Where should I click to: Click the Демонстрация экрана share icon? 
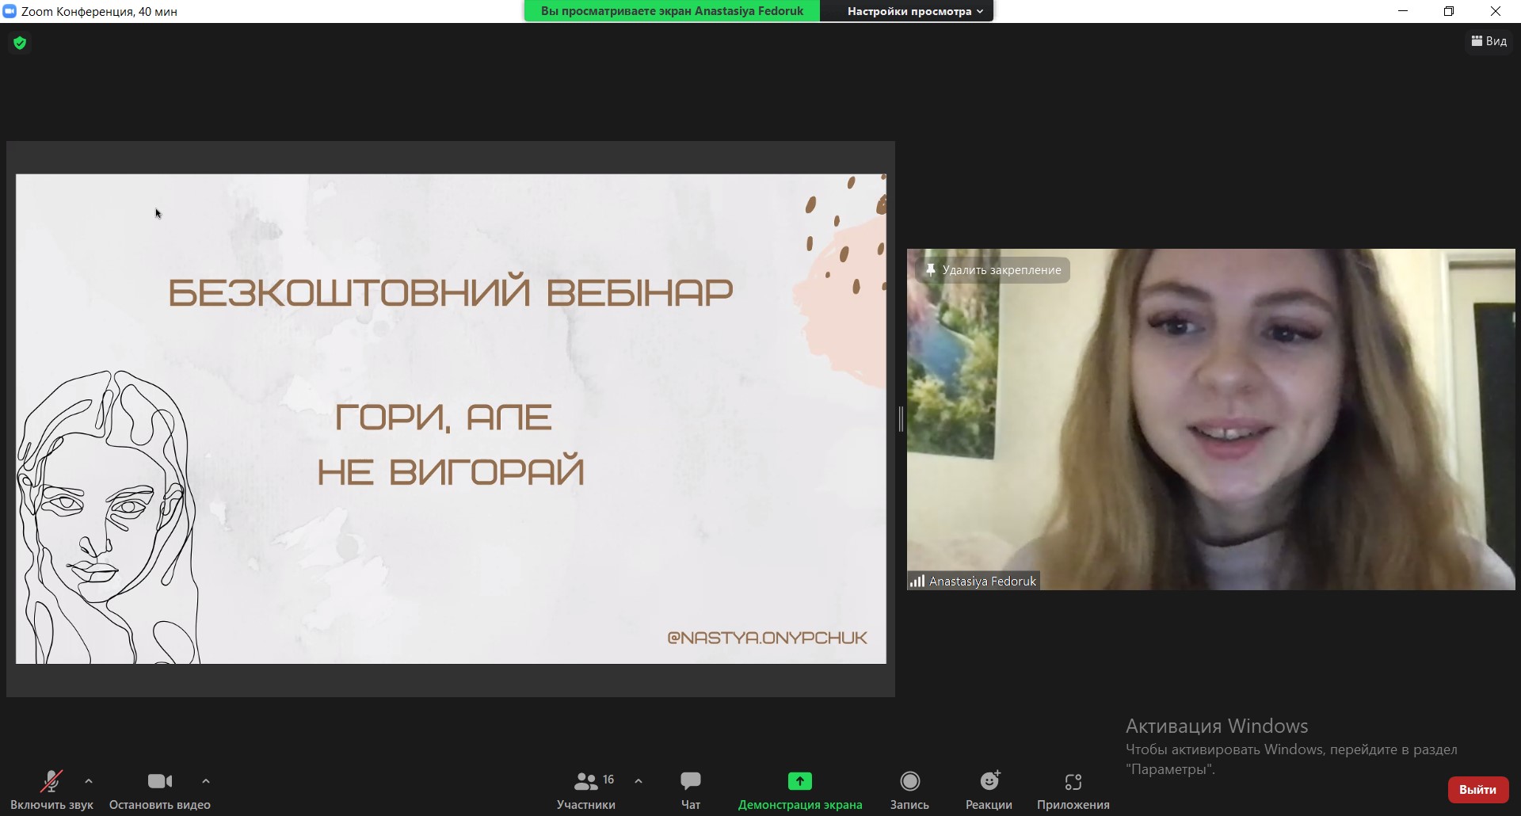(799, 782)
